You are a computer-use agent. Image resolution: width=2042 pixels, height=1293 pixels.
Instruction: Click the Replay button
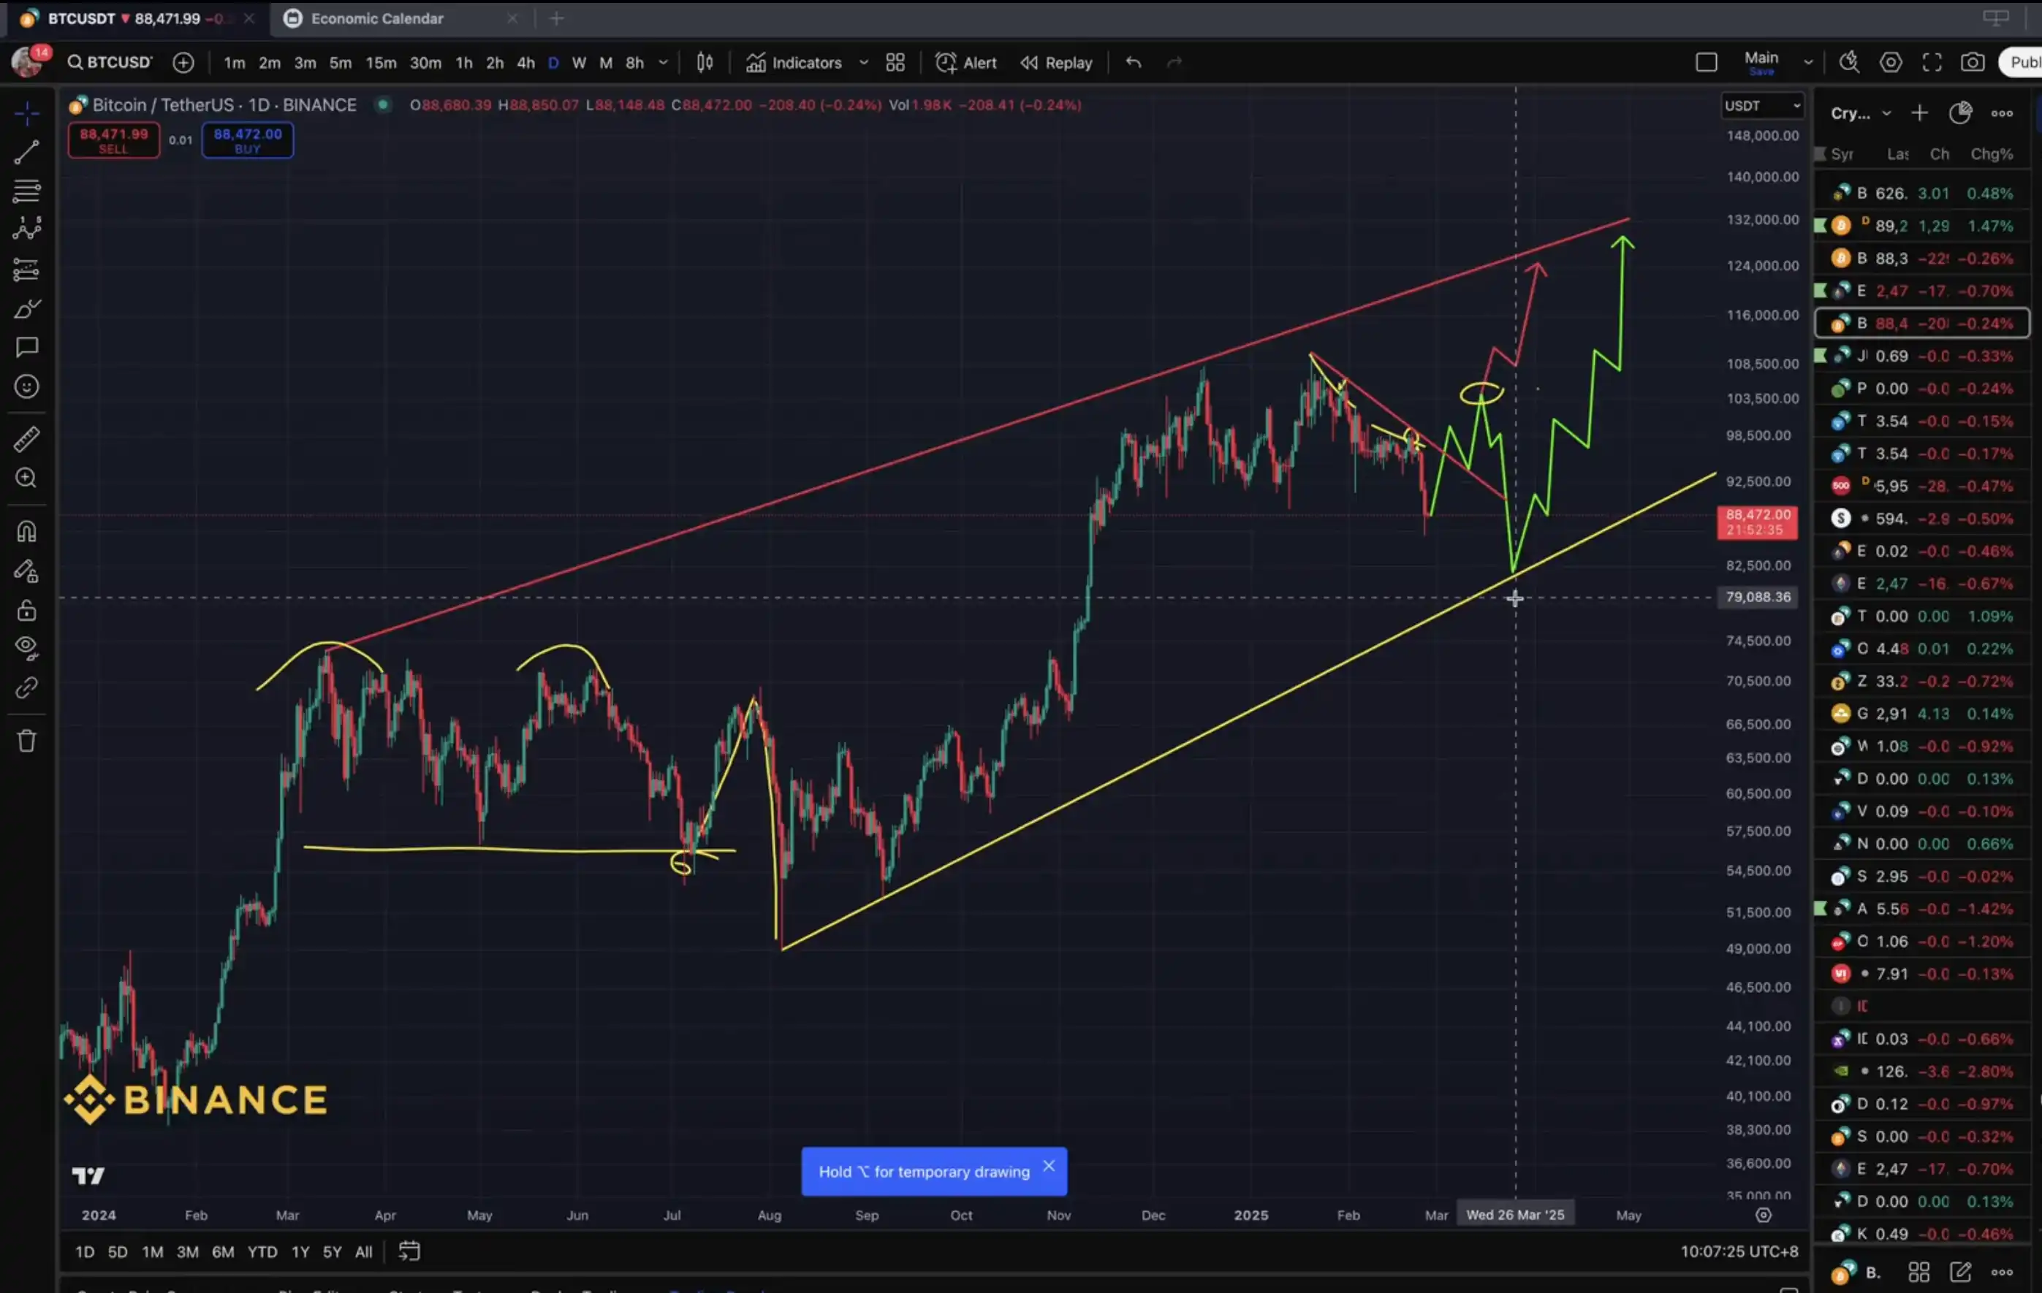[x=1056, y=63]
